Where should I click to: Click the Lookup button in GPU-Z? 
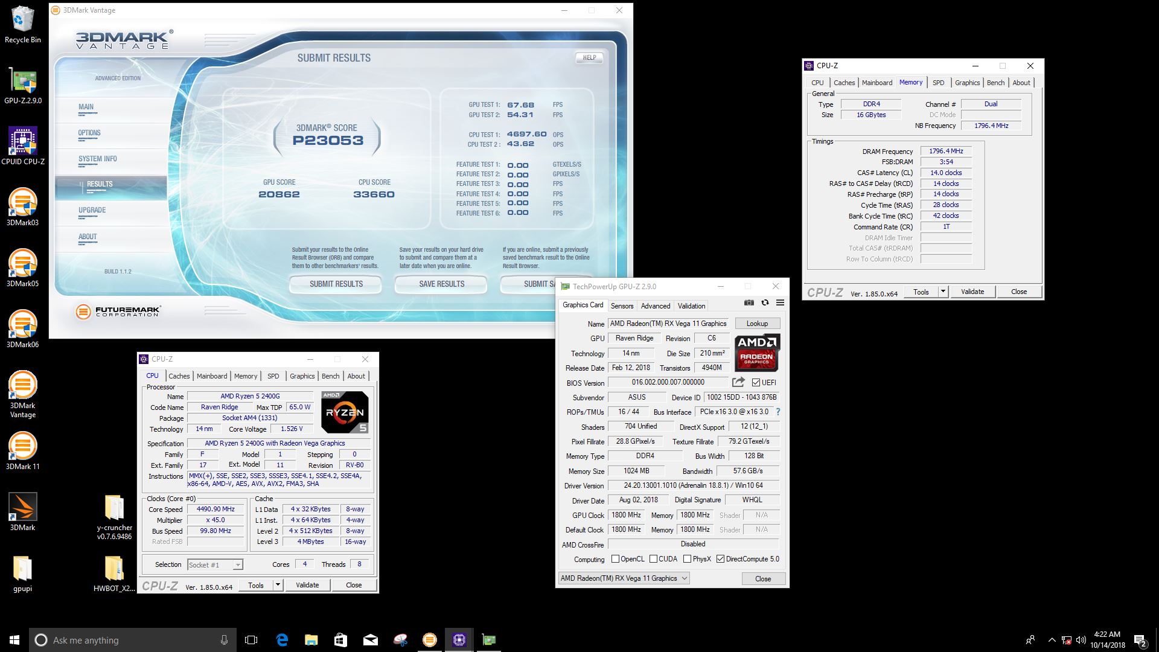757,324
